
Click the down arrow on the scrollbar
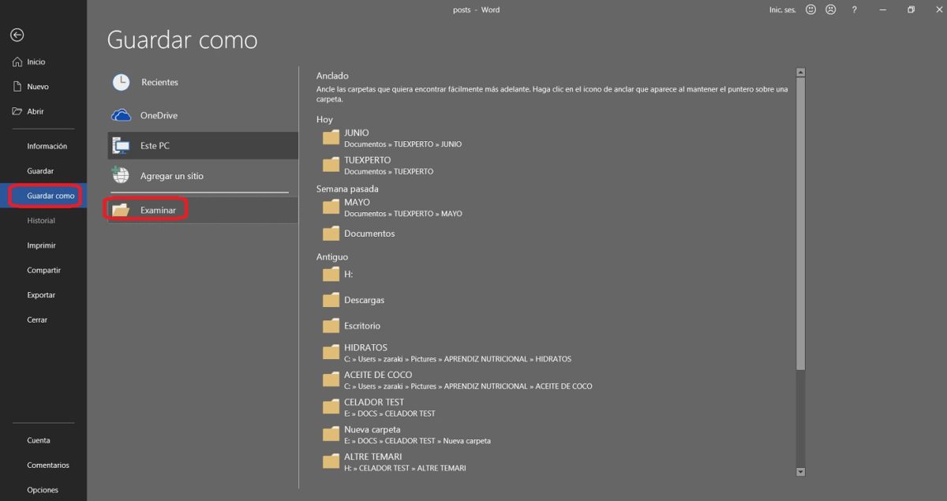800,472
